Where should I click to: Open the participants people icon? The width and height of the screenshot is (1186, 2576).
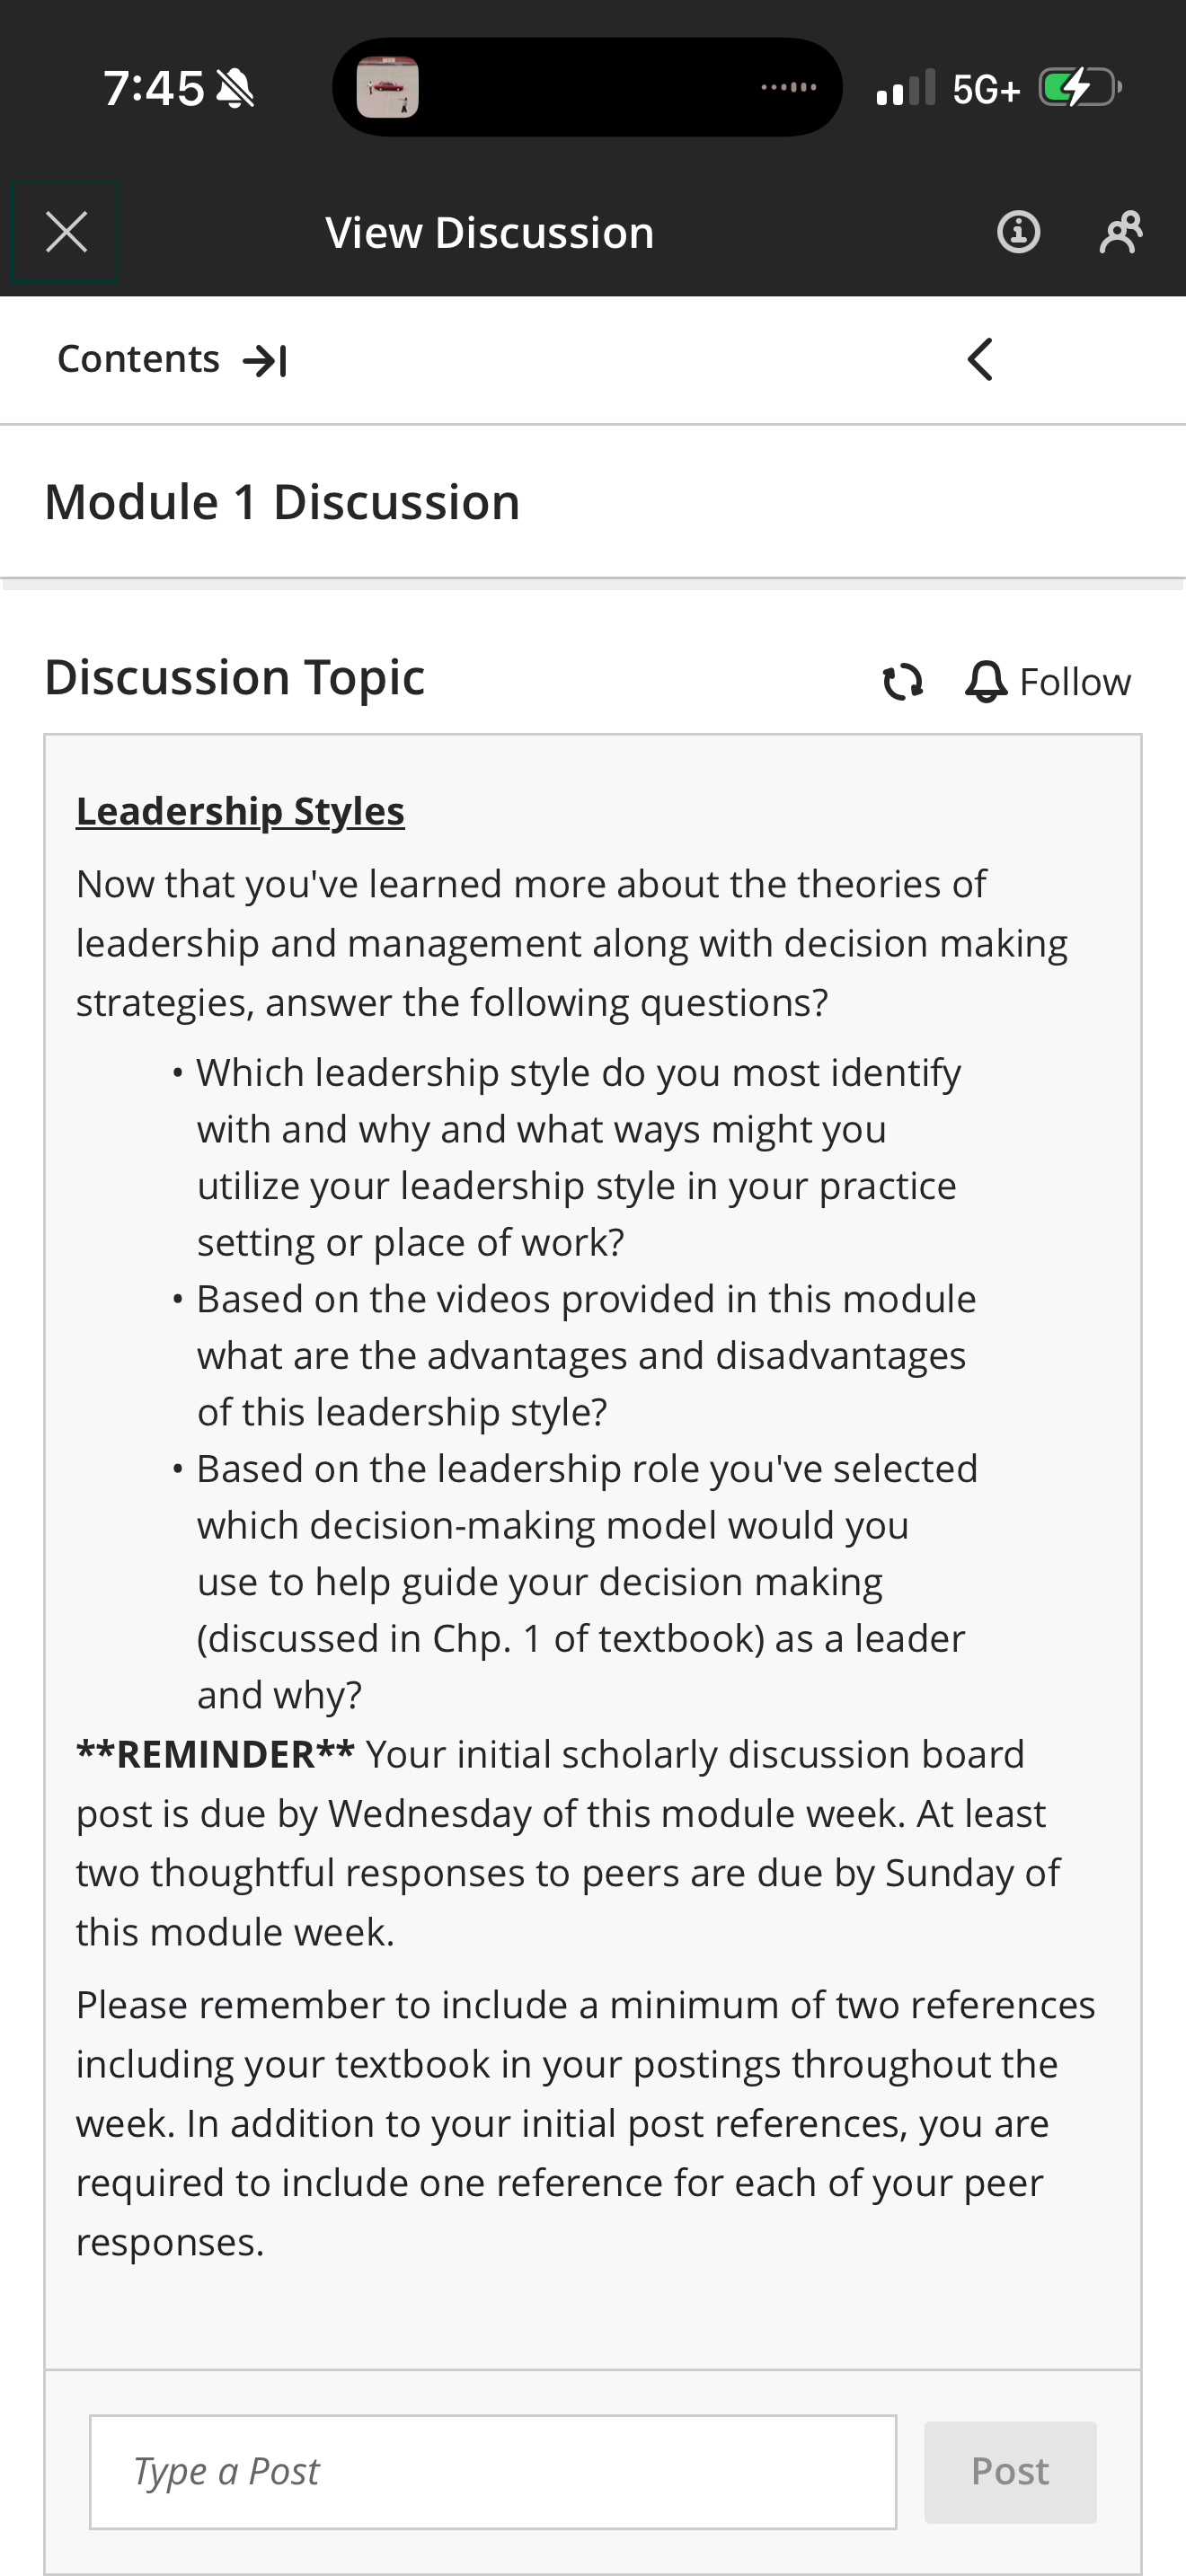click(1120, 232)
